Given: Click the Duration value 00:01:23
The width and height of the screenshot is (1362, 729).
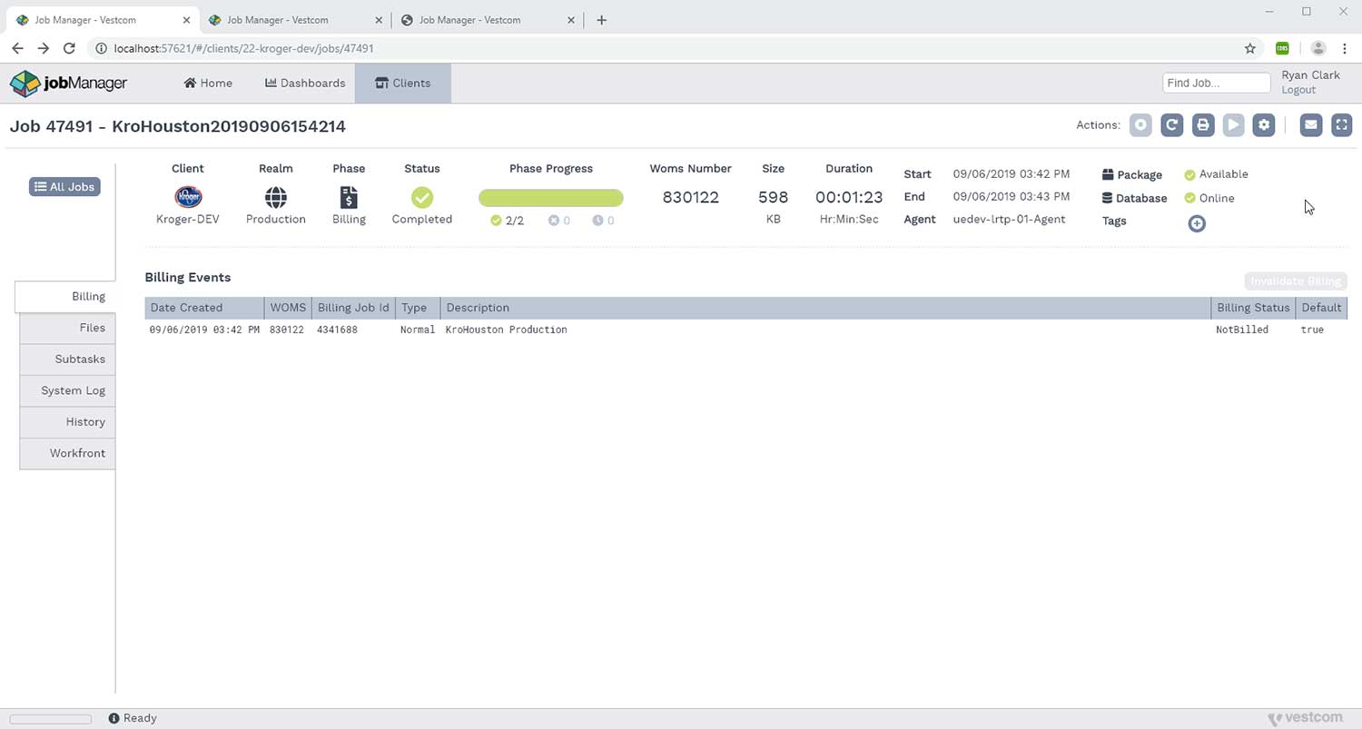Looking at the screenshot, I should tap(849, 197).
